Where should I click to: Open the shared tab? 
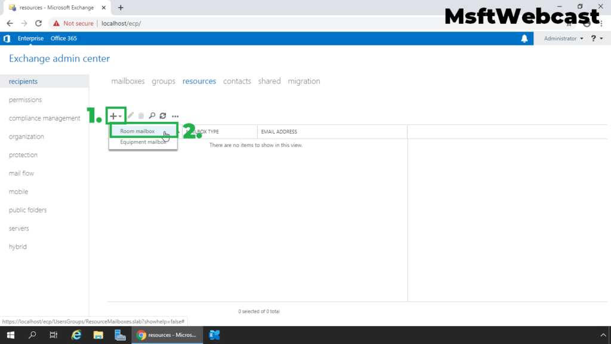tap(269, 81)
